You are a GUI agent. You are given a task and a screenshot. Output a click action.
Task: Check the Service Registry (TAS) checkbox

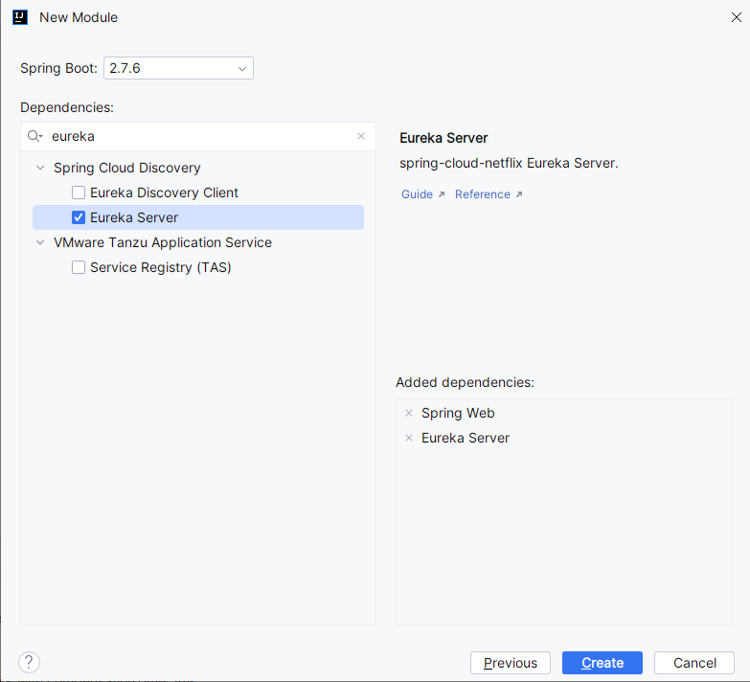point(79,267)
